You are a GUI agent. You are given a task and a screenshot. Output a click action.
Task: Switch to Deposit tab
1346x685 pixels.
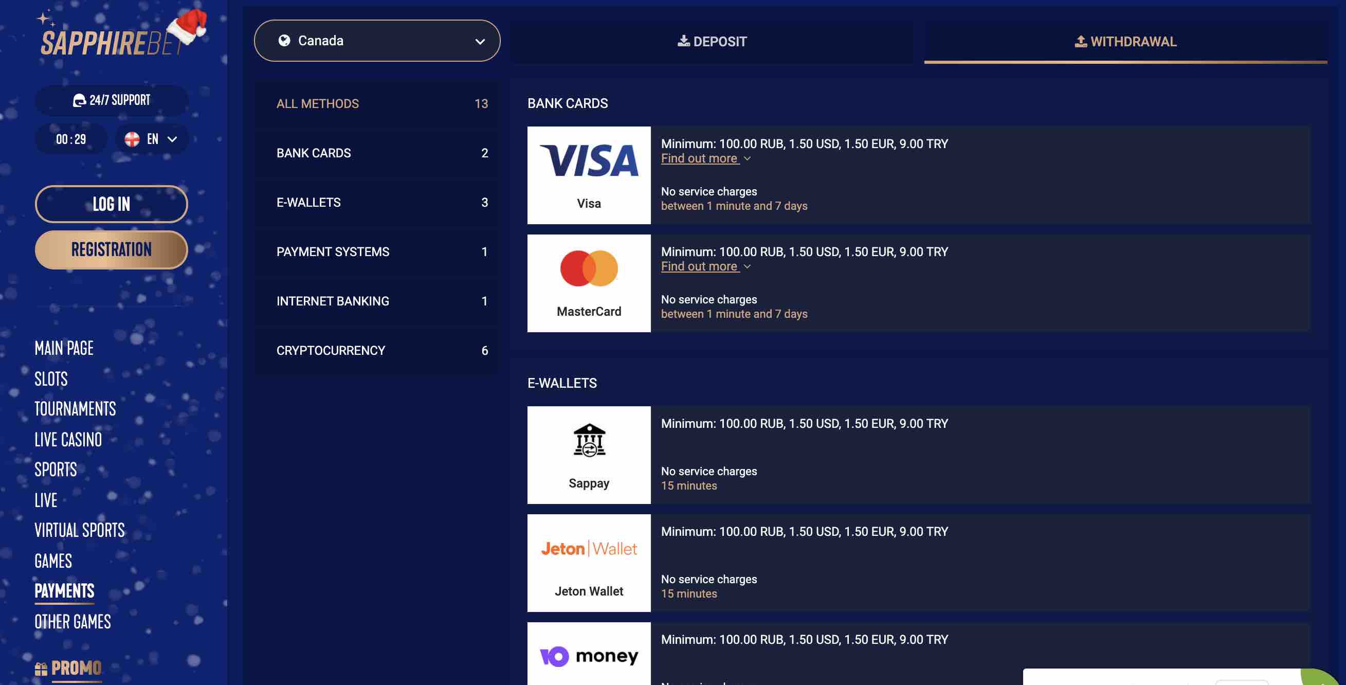712,41
